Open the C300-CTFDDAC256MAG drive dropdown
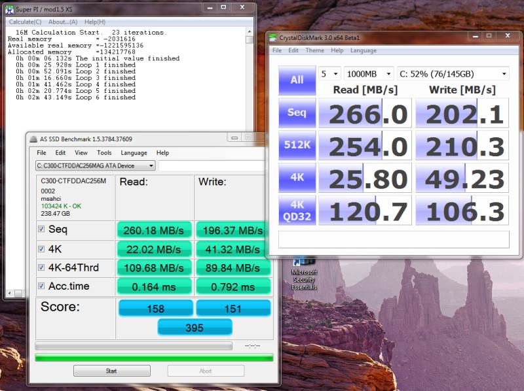 [95, 165]
